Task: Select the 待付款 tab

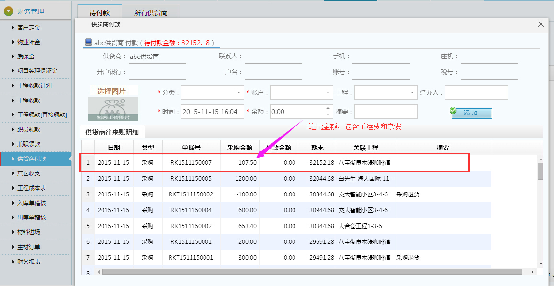Action: click(100, 13)
